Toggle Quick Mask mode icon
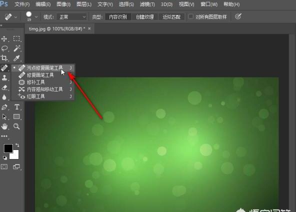Screen dimensions: 296x212 tap(4, 166)
